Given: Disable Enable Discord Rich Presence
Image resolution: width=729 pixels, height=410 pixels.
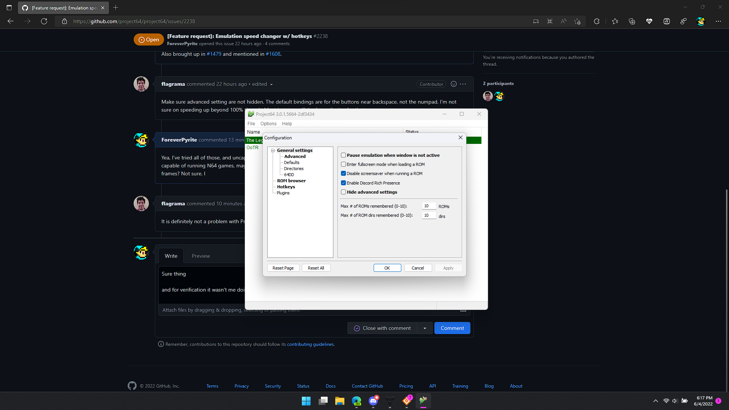Looking at the screenshot, I should 343,183.
